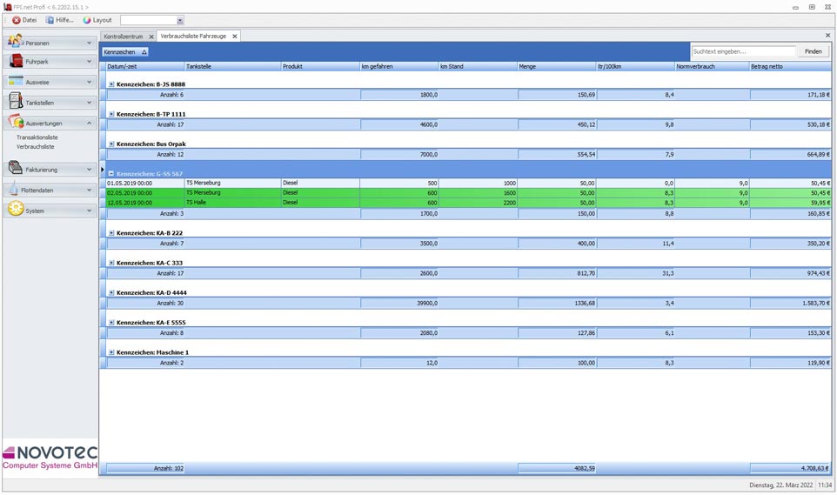Click the System gear icon
This screenshot has height=495, width=837.
coord(15,210)
